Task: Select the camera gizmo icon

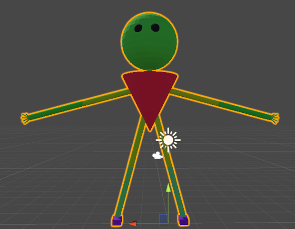Action: click(157, 156)
